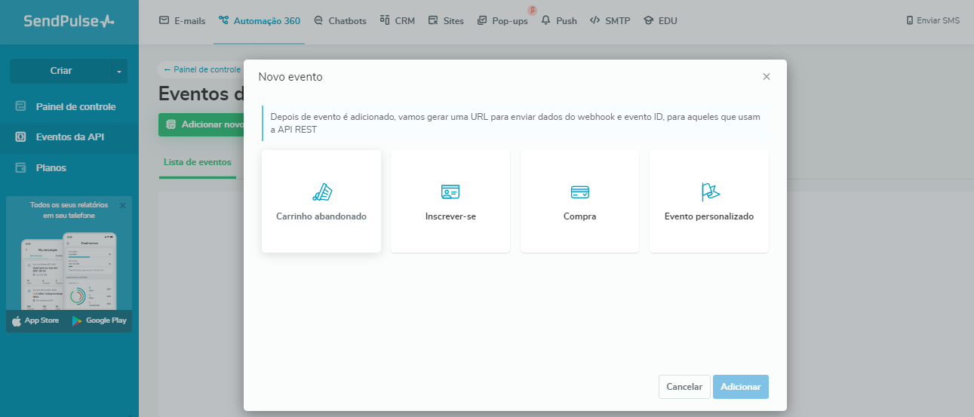The height and width of the screenshot is (417, 974).
Task: Expand the Criar dropdown arrow
Action: pyautogui.click(x=118, y=71)
